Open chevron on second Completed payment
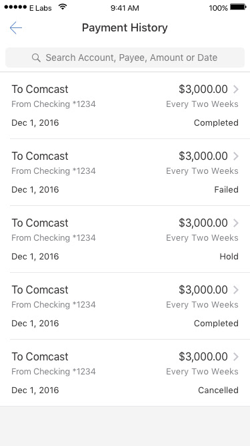This screenshot has width=250, height=446. pos(236,290)
